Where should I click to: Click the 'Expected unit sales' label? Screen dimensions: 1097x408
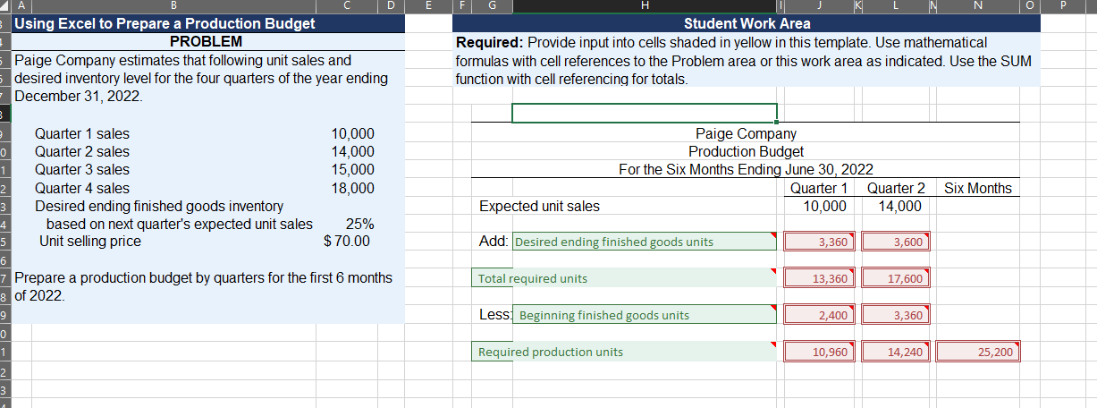[x=540, y=206]
